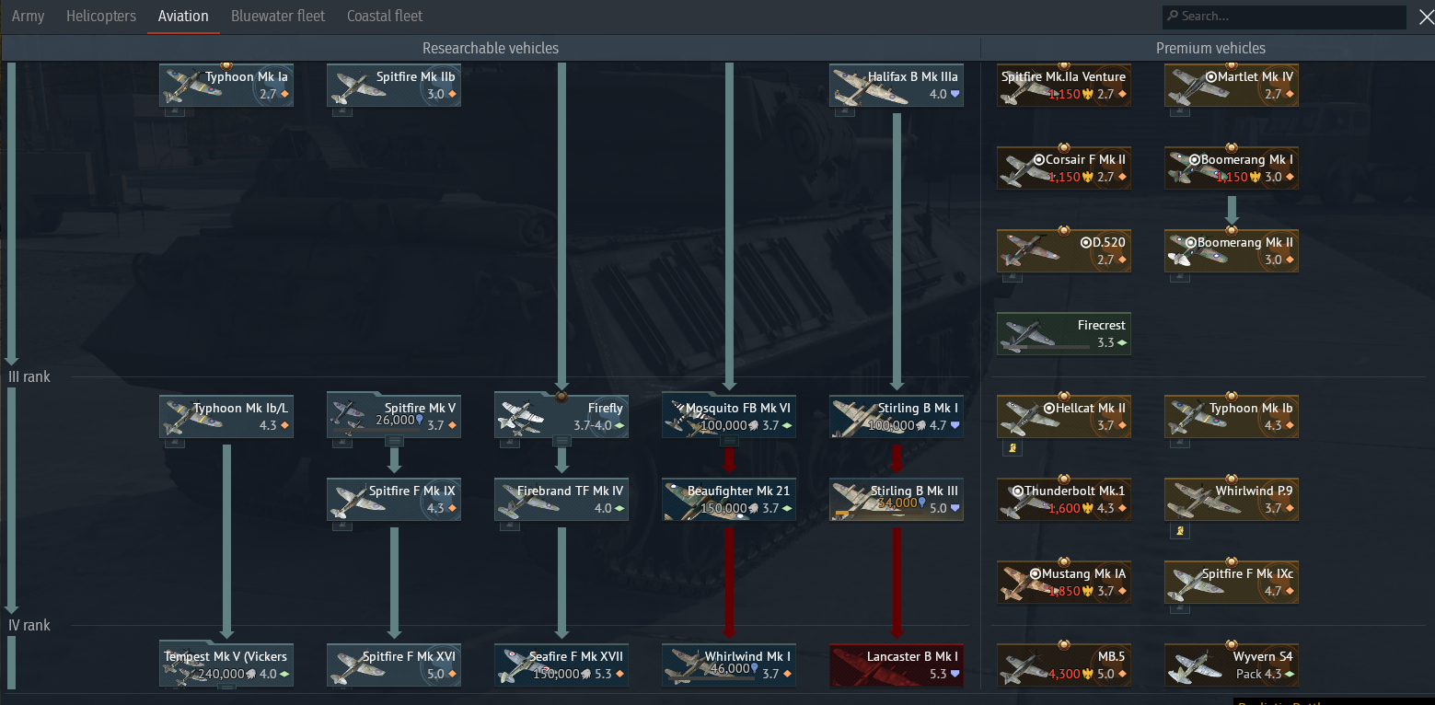The width and height of the screenshot is (1435, 705).
Task: Select the Spitfire F Mk IX
Action: point(394,499)
